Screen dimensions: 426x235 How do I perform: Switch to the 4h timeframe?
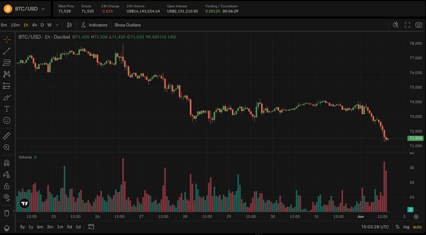pos(34,25)
